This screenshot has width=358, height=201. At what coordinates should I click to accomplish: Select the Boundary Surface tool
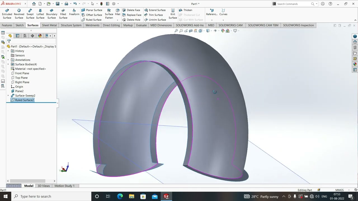[52, 14]
